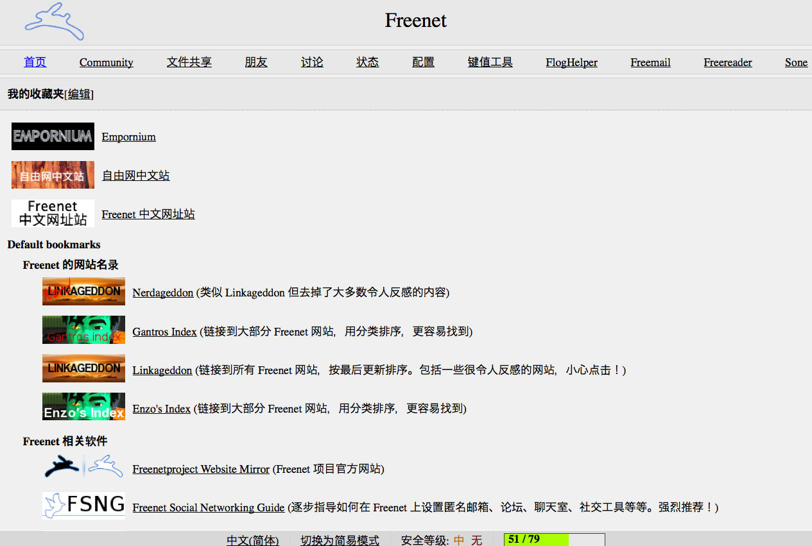812x546 pixels.
Task: Click the Freenet 相关软件 category heading
Action: click(65, 441)
